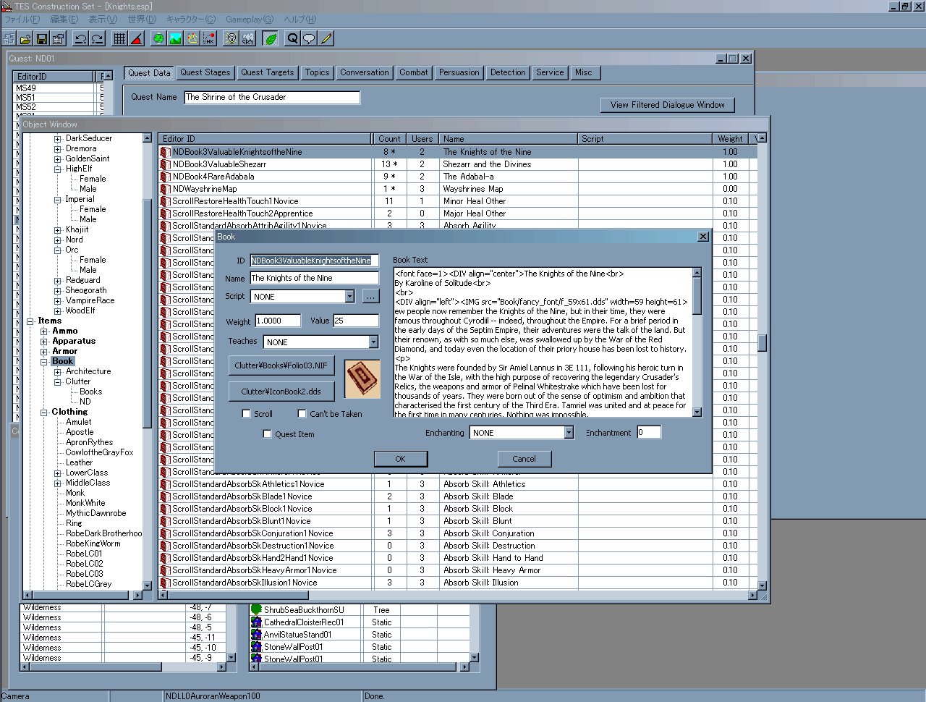This screenshot has width=926, height=702.
Task: Enable the Quest Item checkbox
Action: coord(268,434)
